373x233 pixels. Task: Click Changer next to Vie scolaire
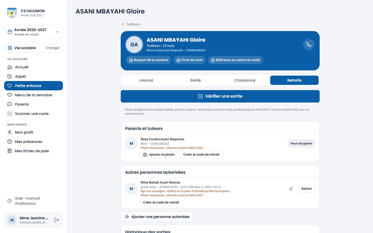tap(53, 48)
